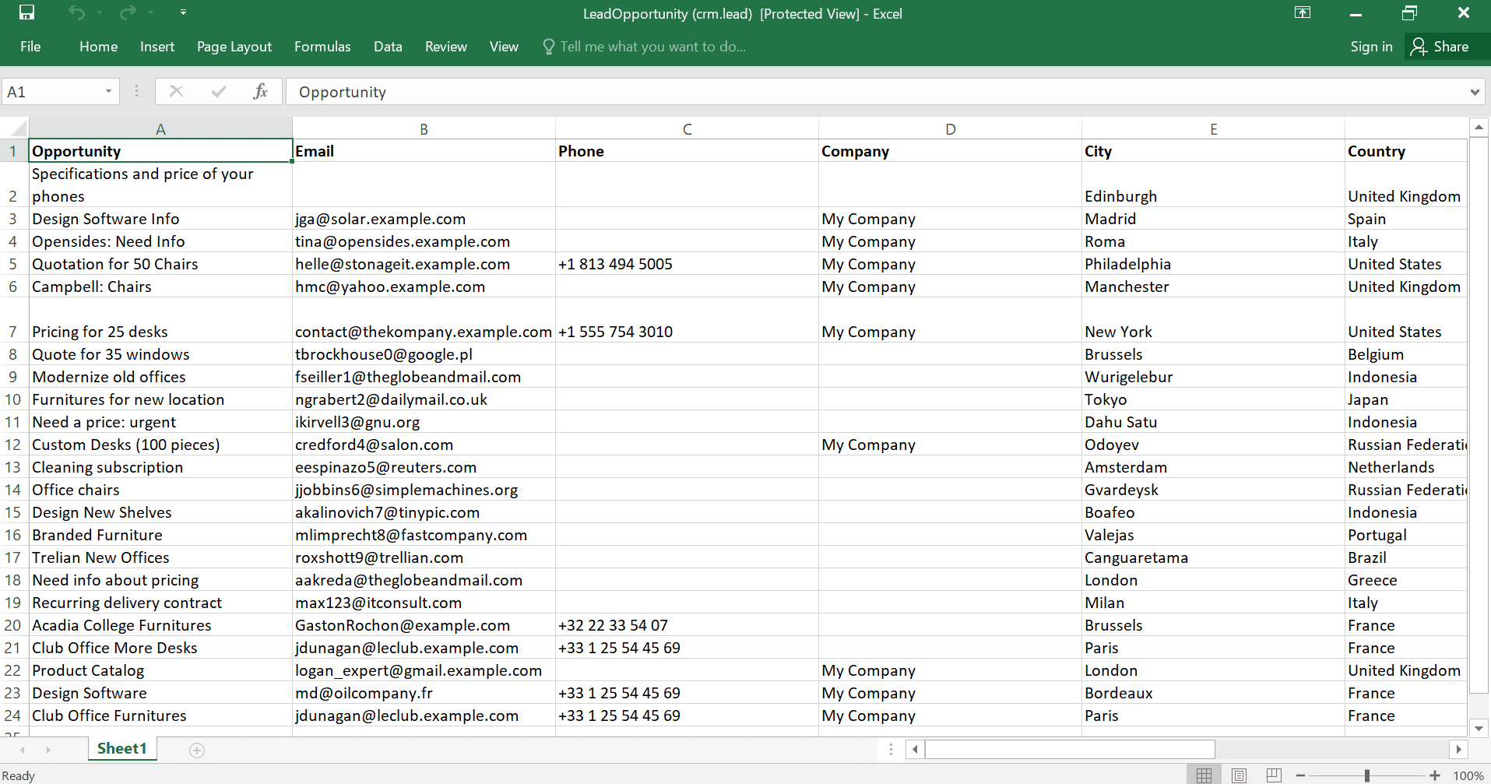This screenshot has height=784, width=1491.
Task: Click the Country header cell
Action: pos(1406,151)
